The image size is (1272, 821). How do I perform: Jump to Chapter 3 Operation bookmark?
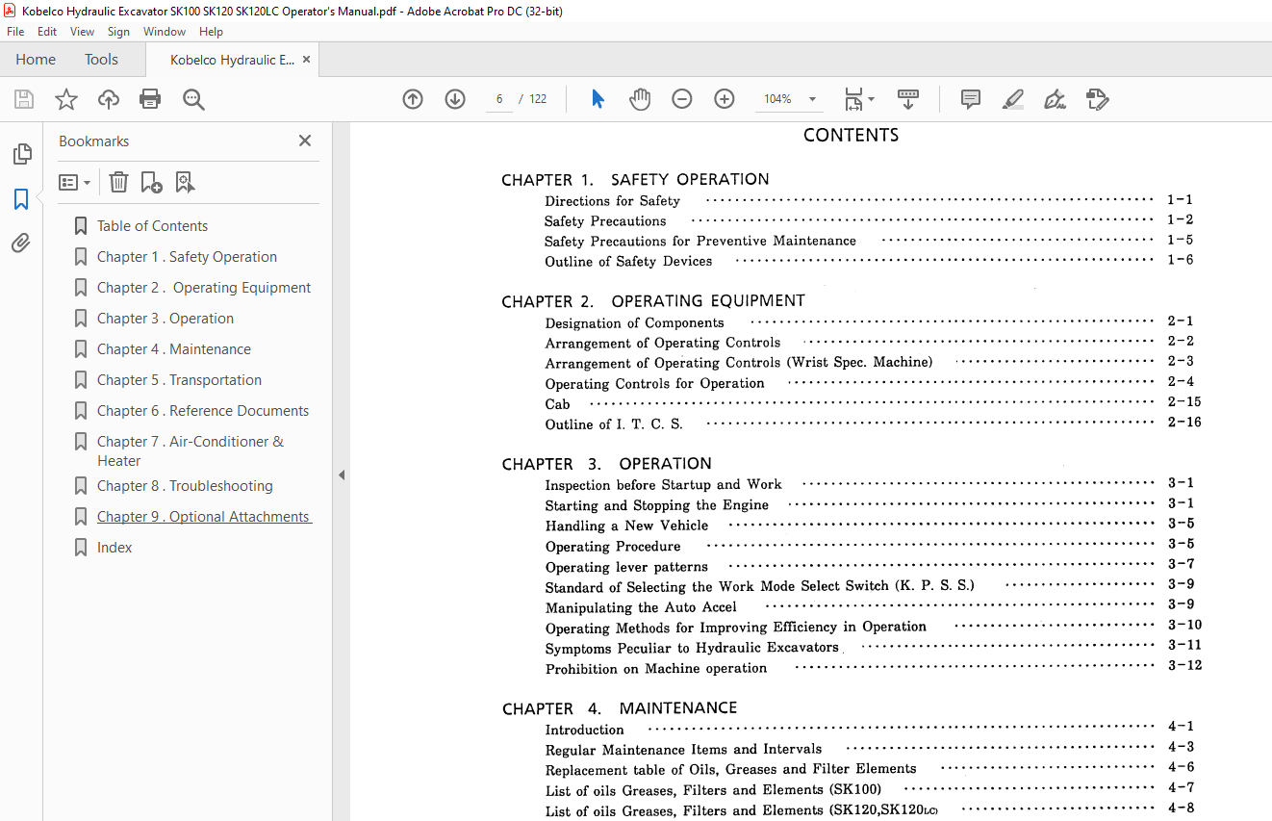[x=165, y=319]
